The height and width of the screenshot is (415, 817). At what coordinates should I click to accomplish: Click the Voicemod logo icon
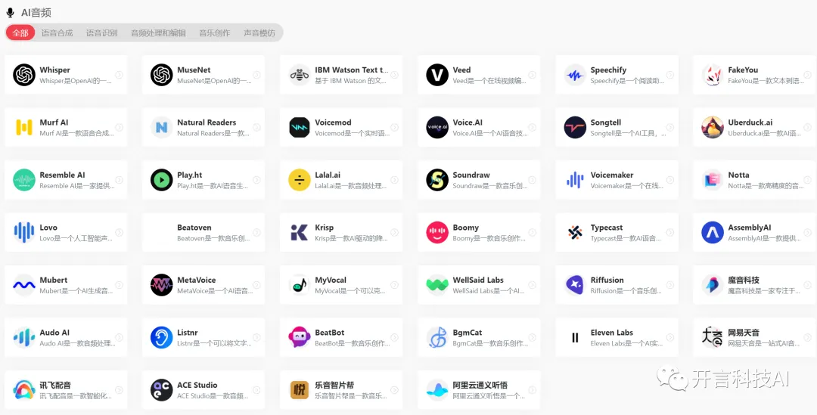300,128
